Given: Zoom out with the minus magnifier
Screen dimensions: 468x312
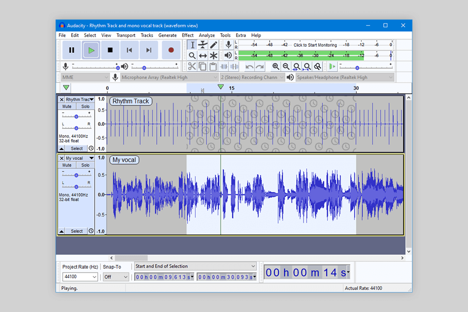Looking at the screenshot, I should coord(286,67).
